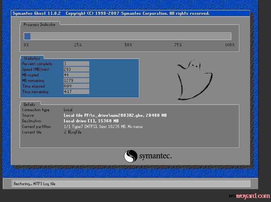Viewport: 271px width, 202px height.
Task: Click destination Local drive [1], 15360 MB
Action: pos(91,121)
